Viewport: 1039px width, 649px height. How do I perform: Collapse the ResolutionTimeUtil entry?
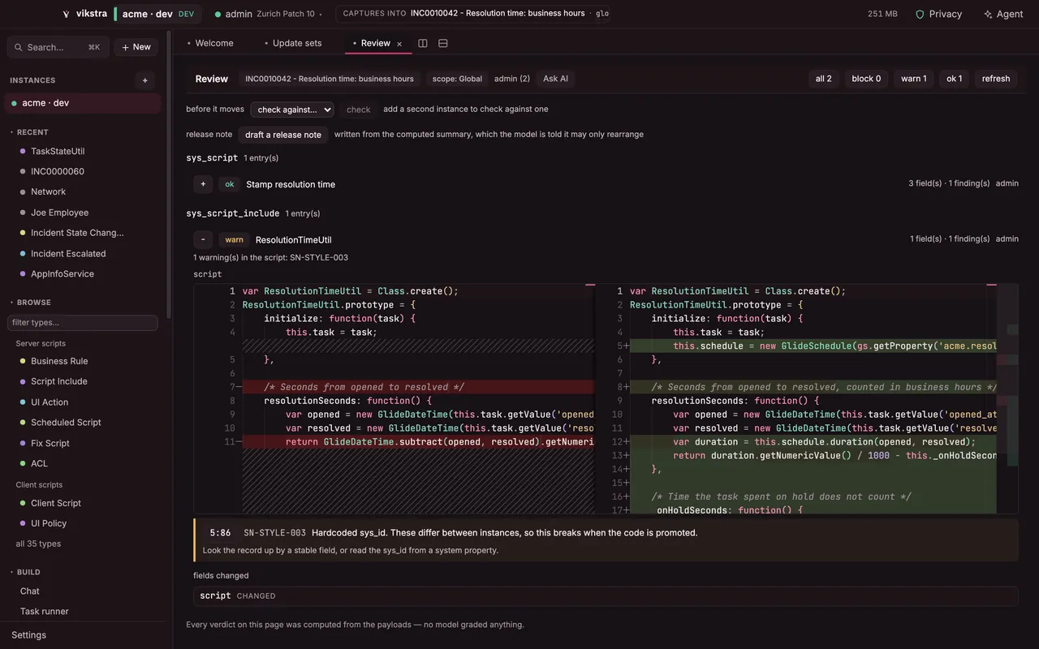click(203, 239)
